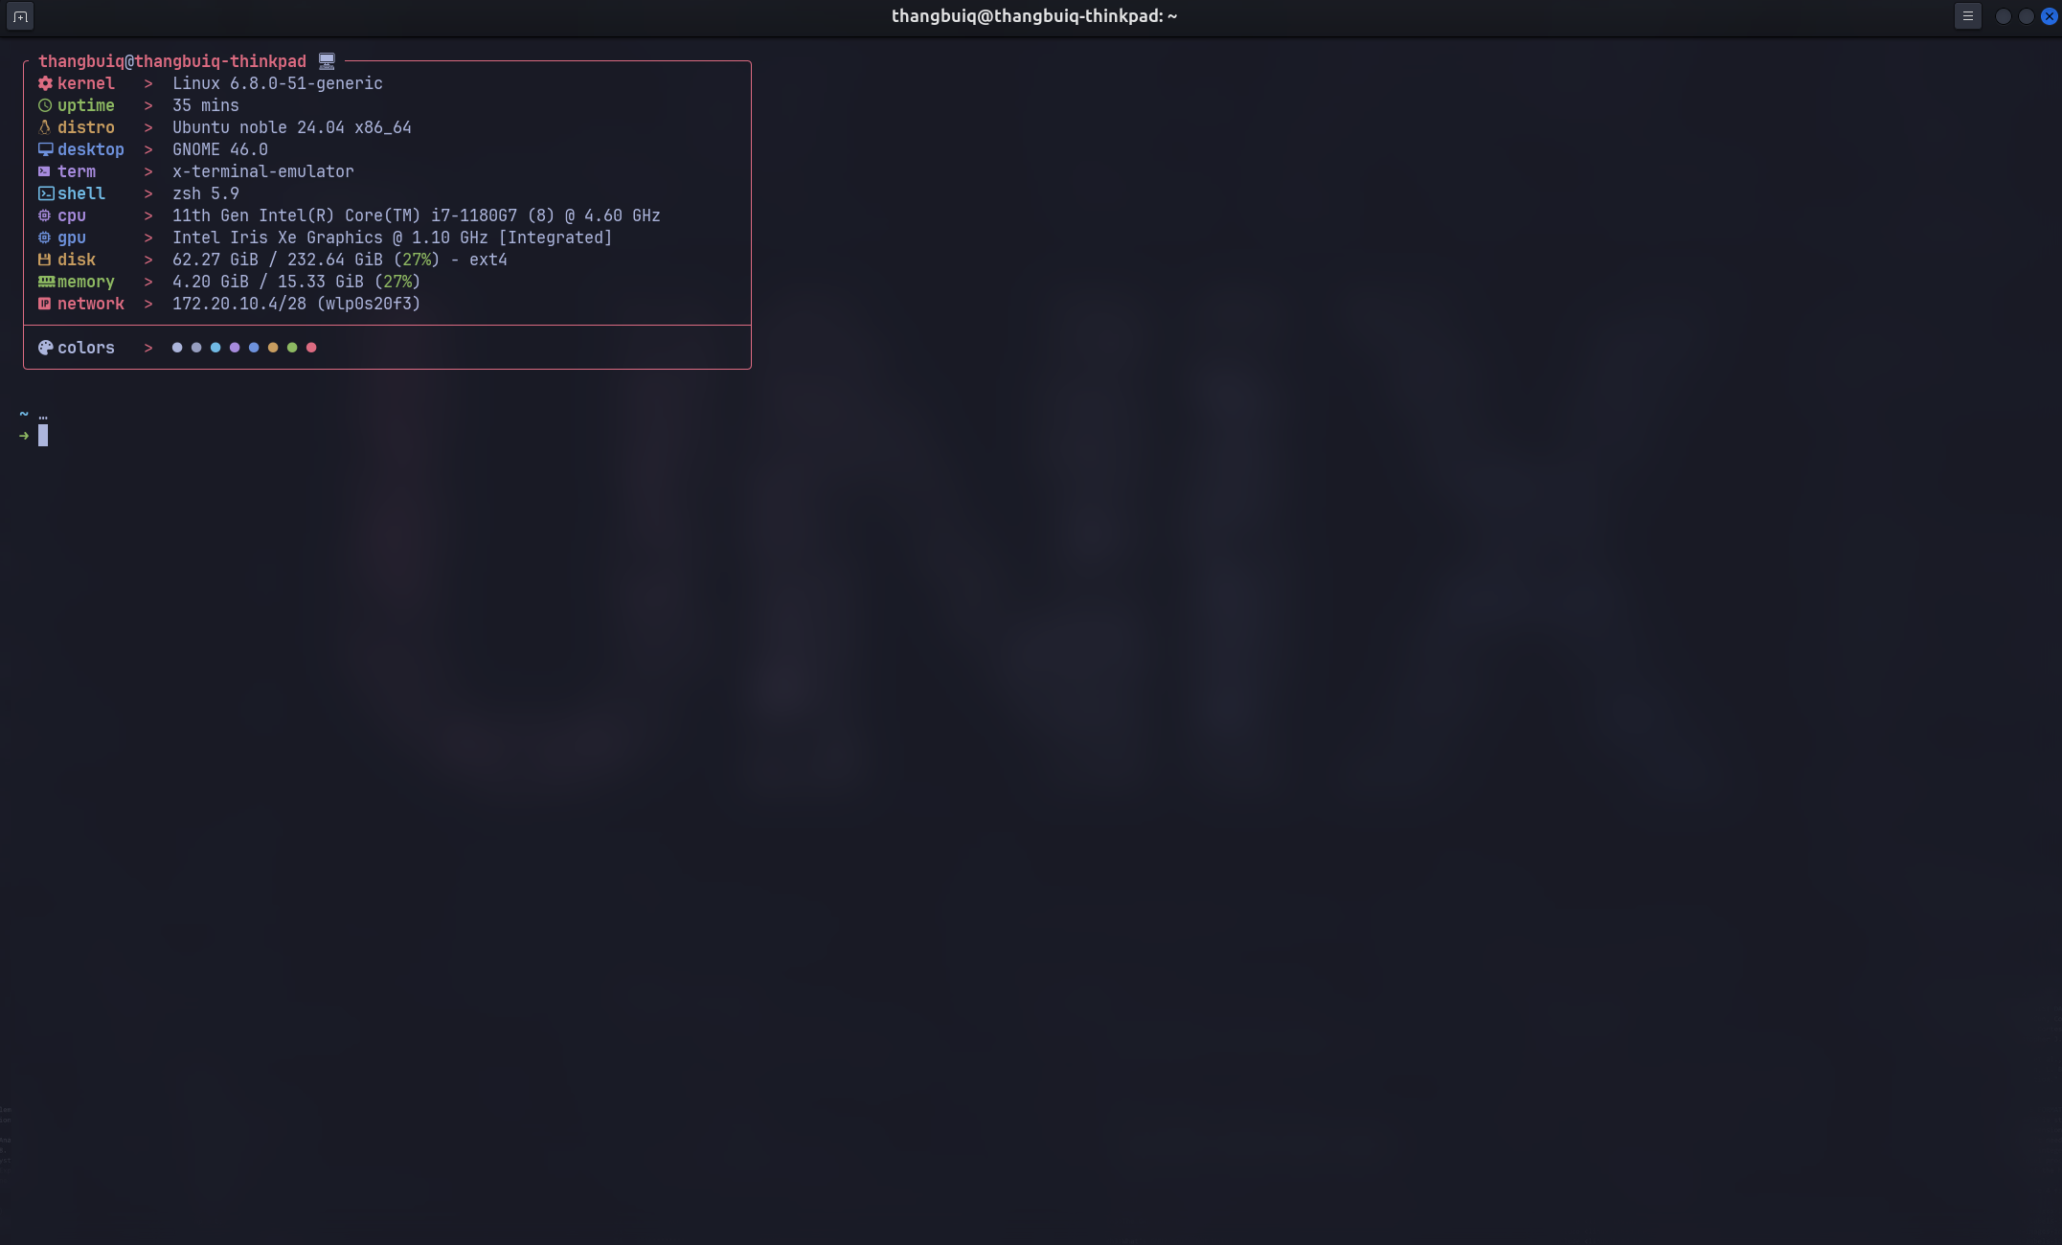The height and width of the screenshot is (1245, 2062).
Task: Click the green color dot
Action: click(292, 348)
